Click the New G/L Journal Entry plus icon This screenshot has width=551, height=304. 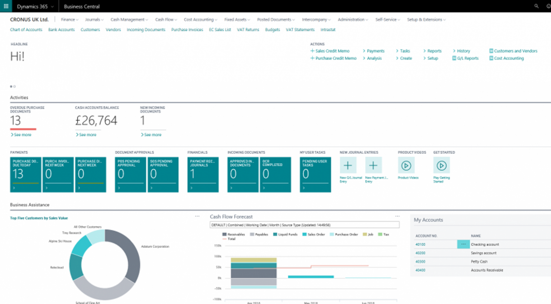tap(348, 165)
